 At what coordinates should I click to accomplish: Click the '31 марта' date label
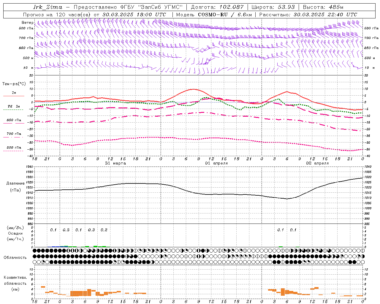[x=115, y=163]
